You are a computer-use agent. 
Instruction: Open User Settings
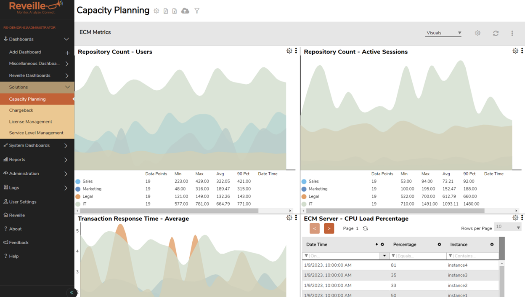coord(20,202)
